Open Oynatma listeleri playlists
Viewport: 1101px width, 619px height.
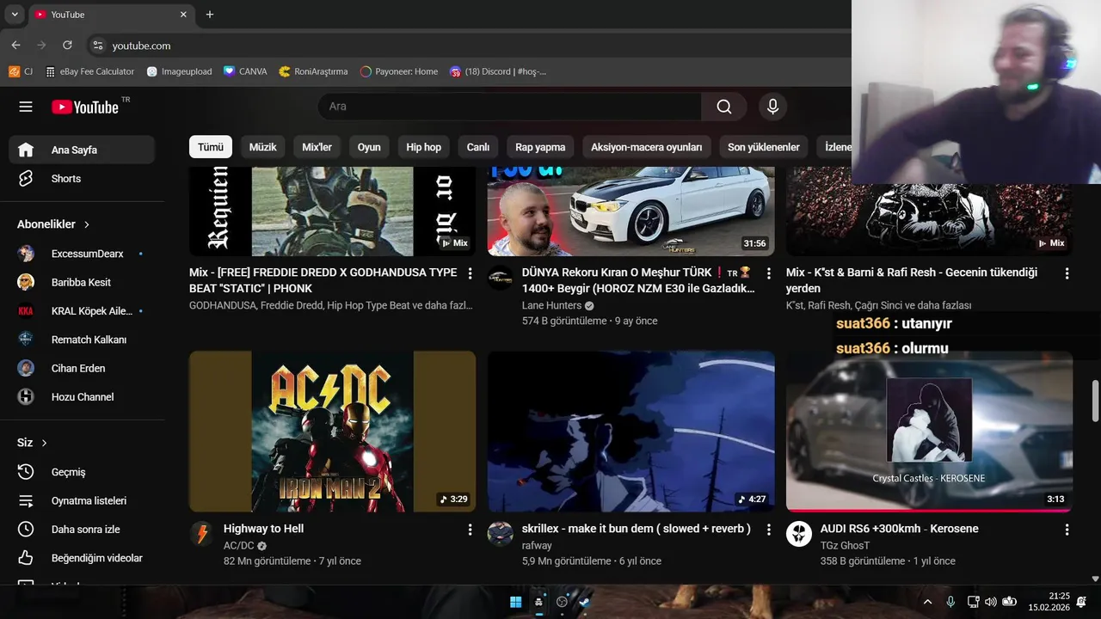tap(82, 500)
